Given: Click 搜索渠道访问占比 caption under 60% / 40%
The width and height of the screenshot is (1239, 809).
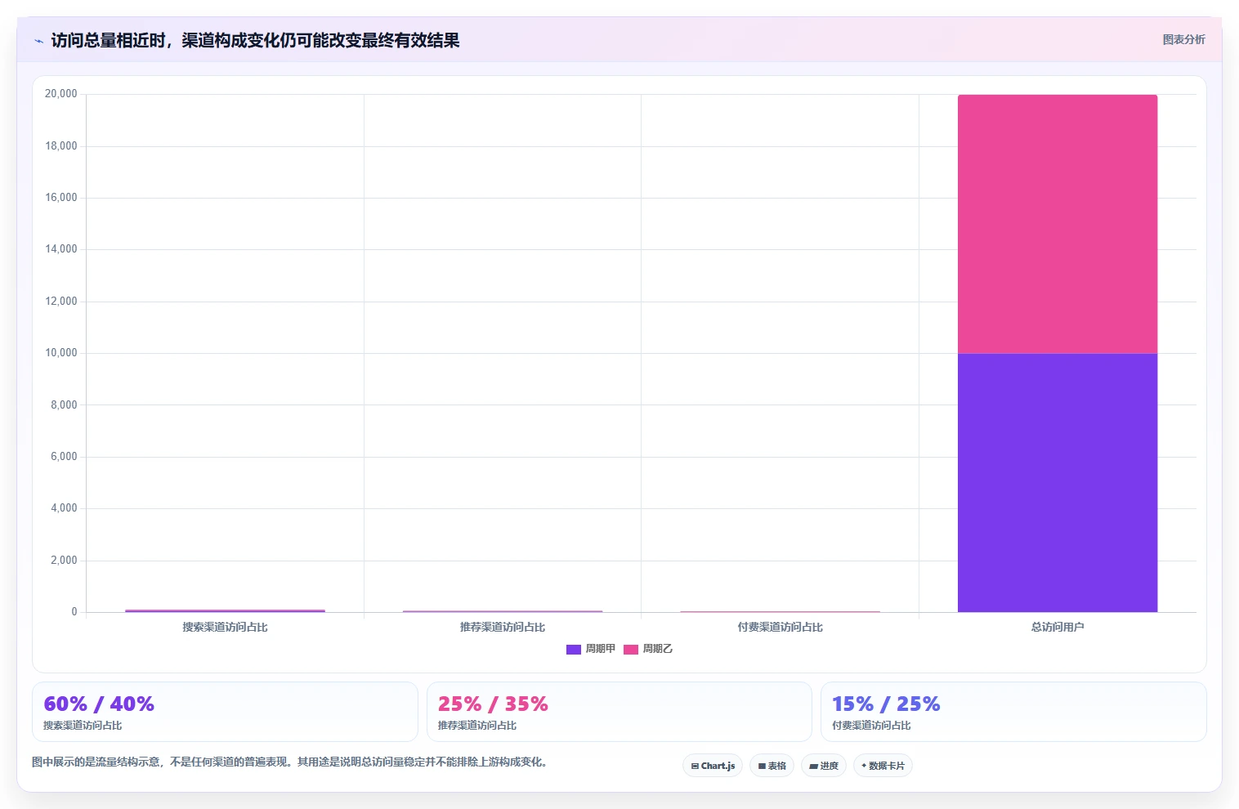Looking at the screenshot, I should tap(83, 726).
